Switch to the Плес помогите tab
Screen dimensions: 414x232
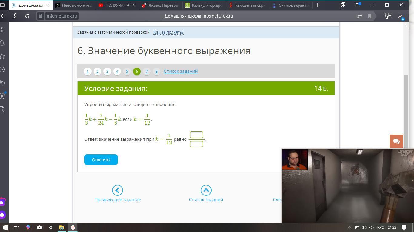coord(74,5)
